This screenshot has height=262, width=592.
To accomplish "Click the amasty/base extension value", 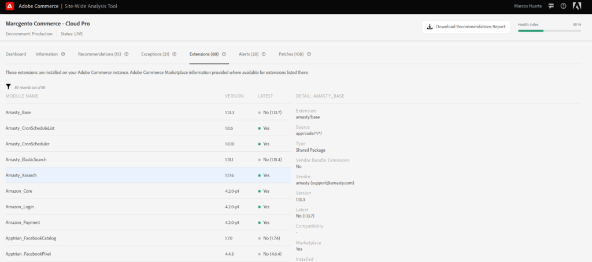I will pyautogui.click(x=309, y=117).
